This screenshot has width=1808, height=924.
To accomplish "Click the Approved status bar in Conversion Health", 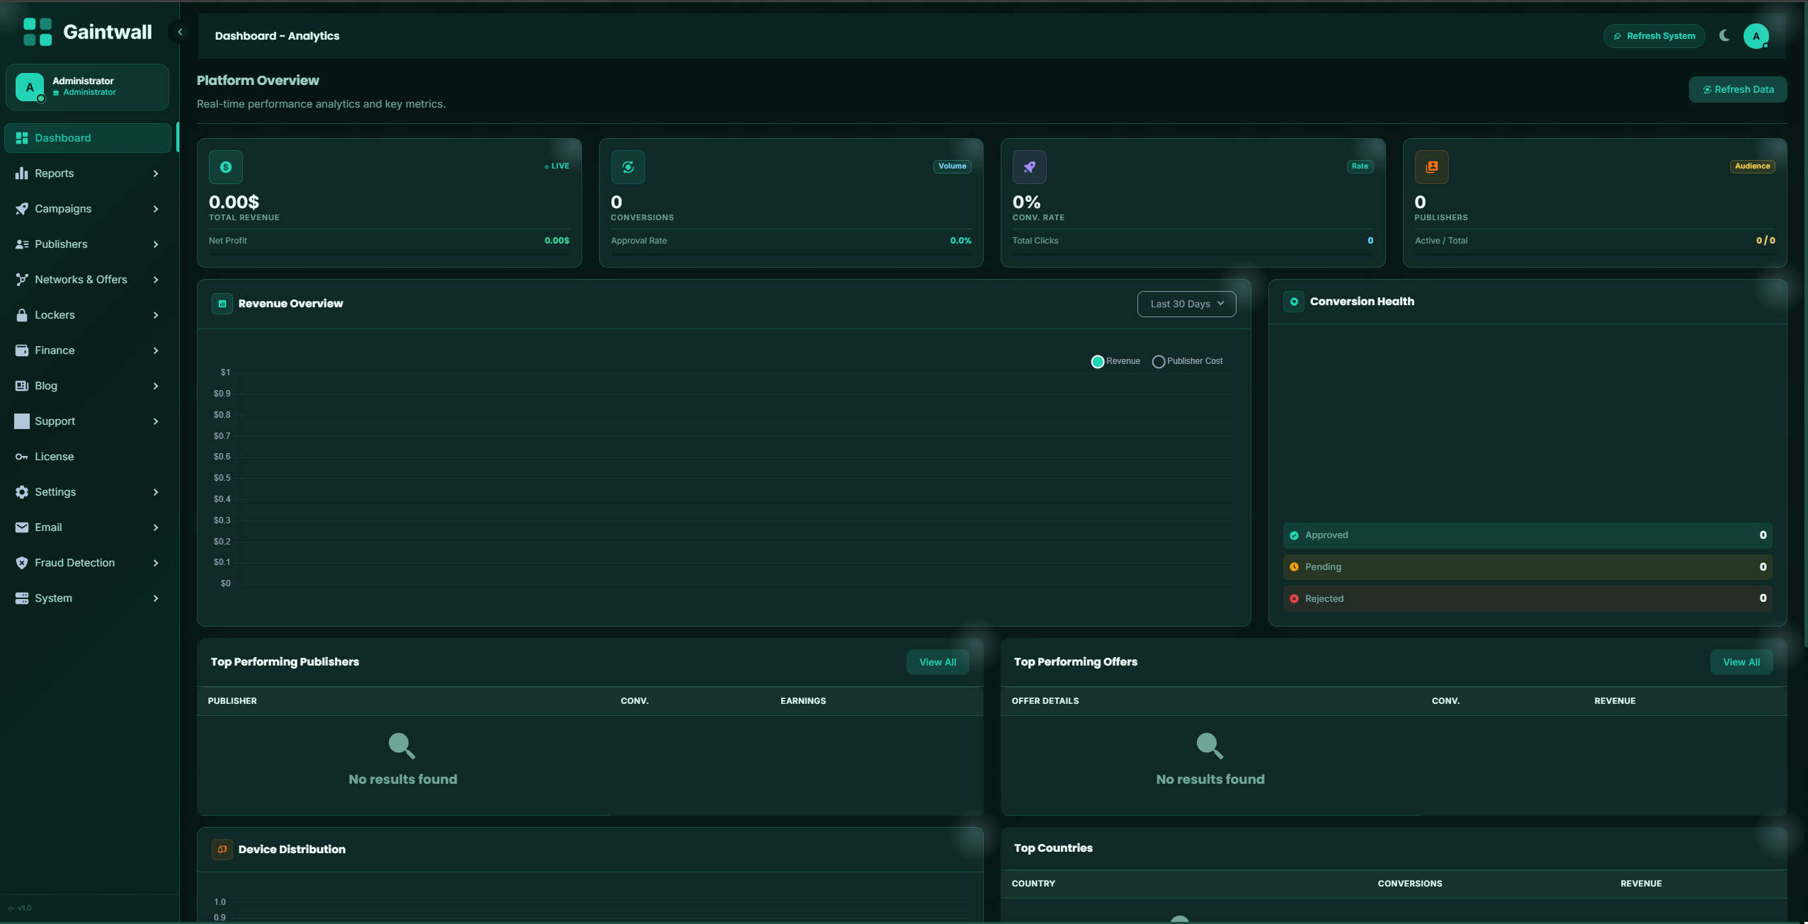I will coord(1526,535).
